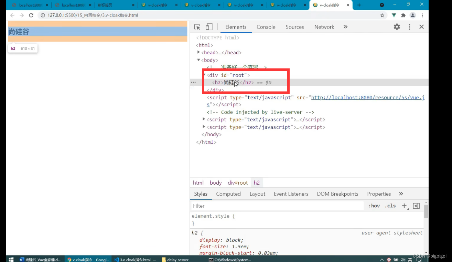The width and height of the screenshot is (452, 262).
Task: Open the Layout pane tab
Action: (x=257, y=194)
